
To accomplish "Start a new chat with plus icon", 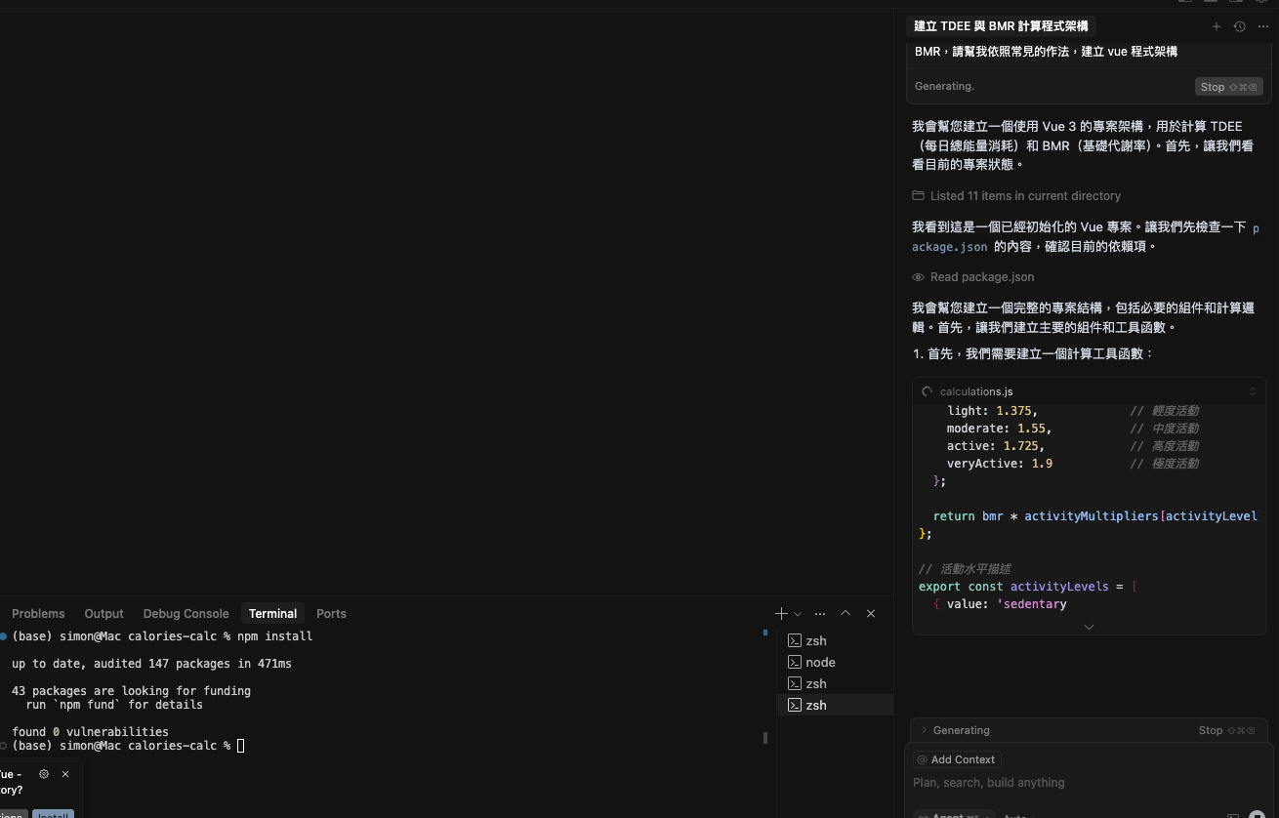I will coord(1216,27).
